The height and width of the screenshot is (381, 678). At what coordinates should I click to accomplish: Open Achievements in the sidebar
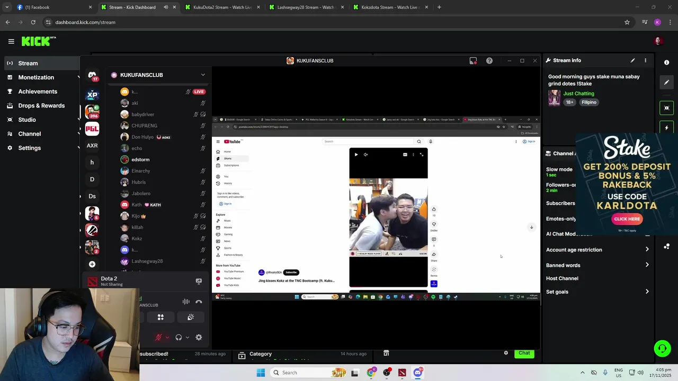(38, 92)
